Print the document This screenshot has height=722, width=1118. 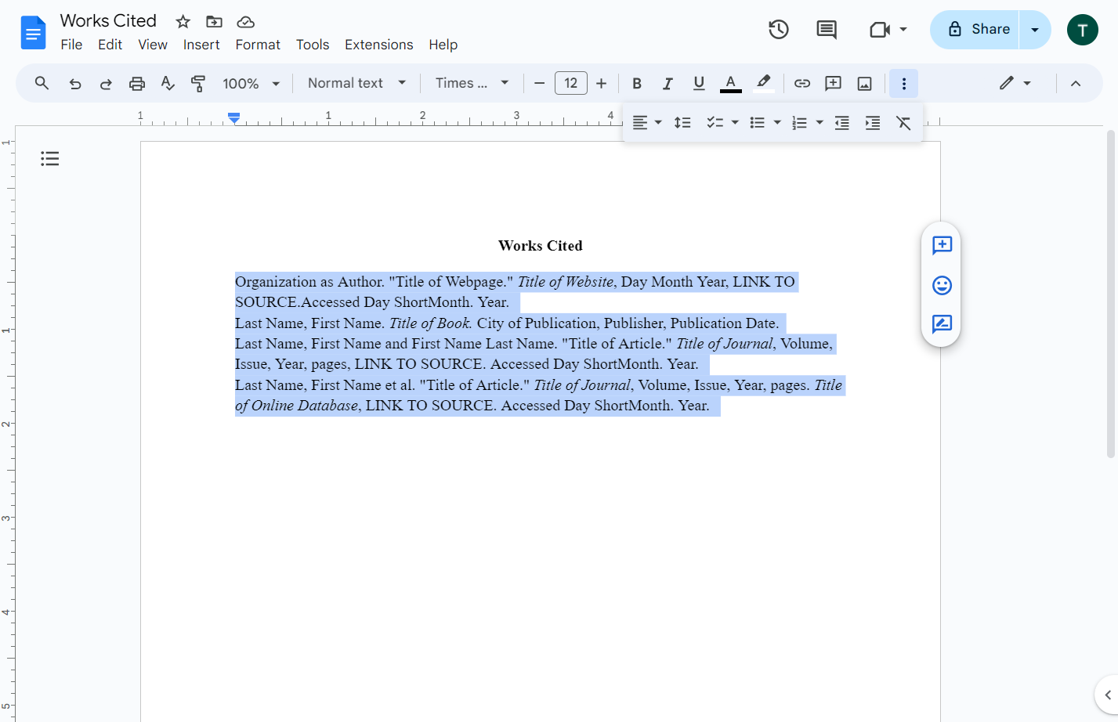tap(137, 83)
